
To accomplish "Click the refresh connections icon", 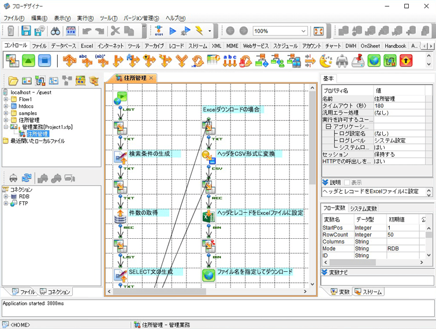I will [x=27, y=178].
